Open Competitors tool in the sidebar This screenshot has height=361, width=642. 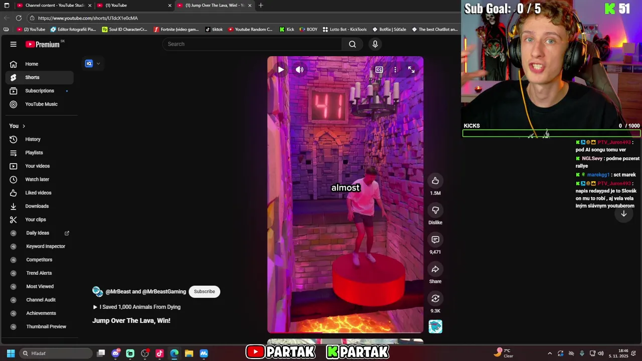(x=39, y=260)
